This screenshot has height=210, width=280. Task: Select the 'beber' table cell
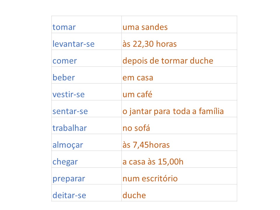coord(64,78)
